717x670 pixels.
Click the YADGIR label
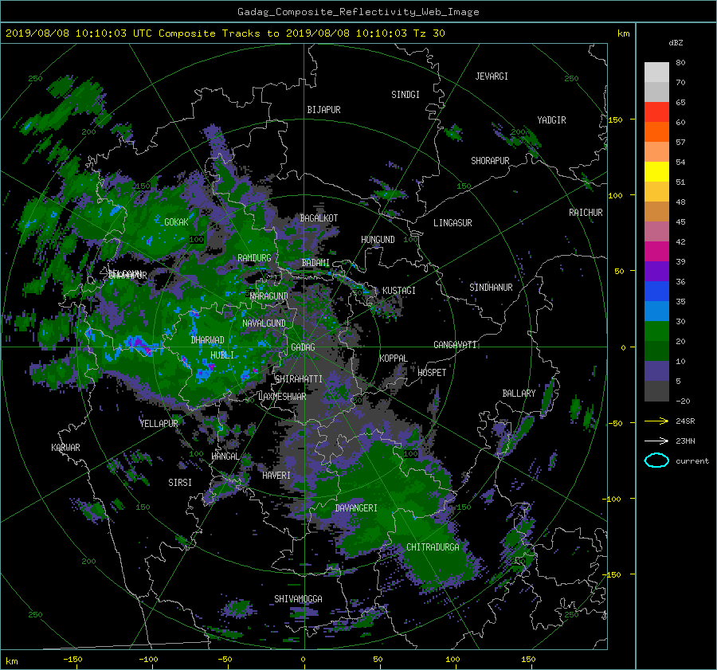(551, 120)
